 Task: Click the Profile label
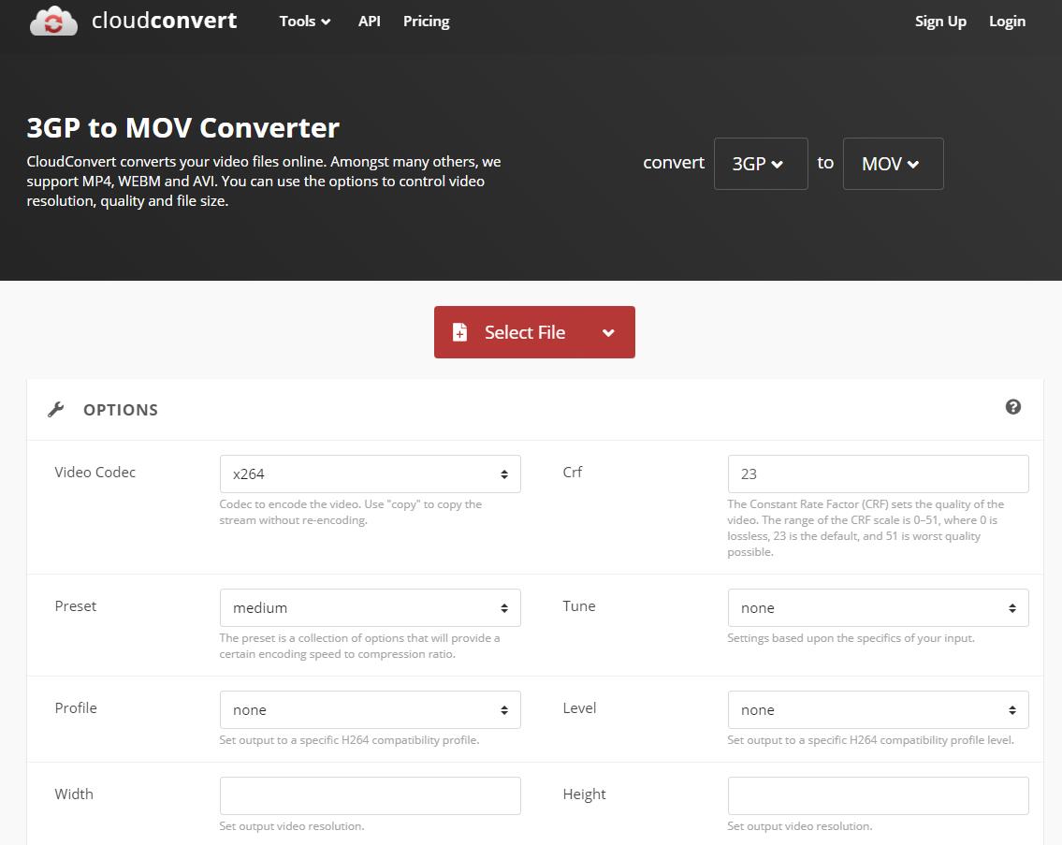click(76, 707)
